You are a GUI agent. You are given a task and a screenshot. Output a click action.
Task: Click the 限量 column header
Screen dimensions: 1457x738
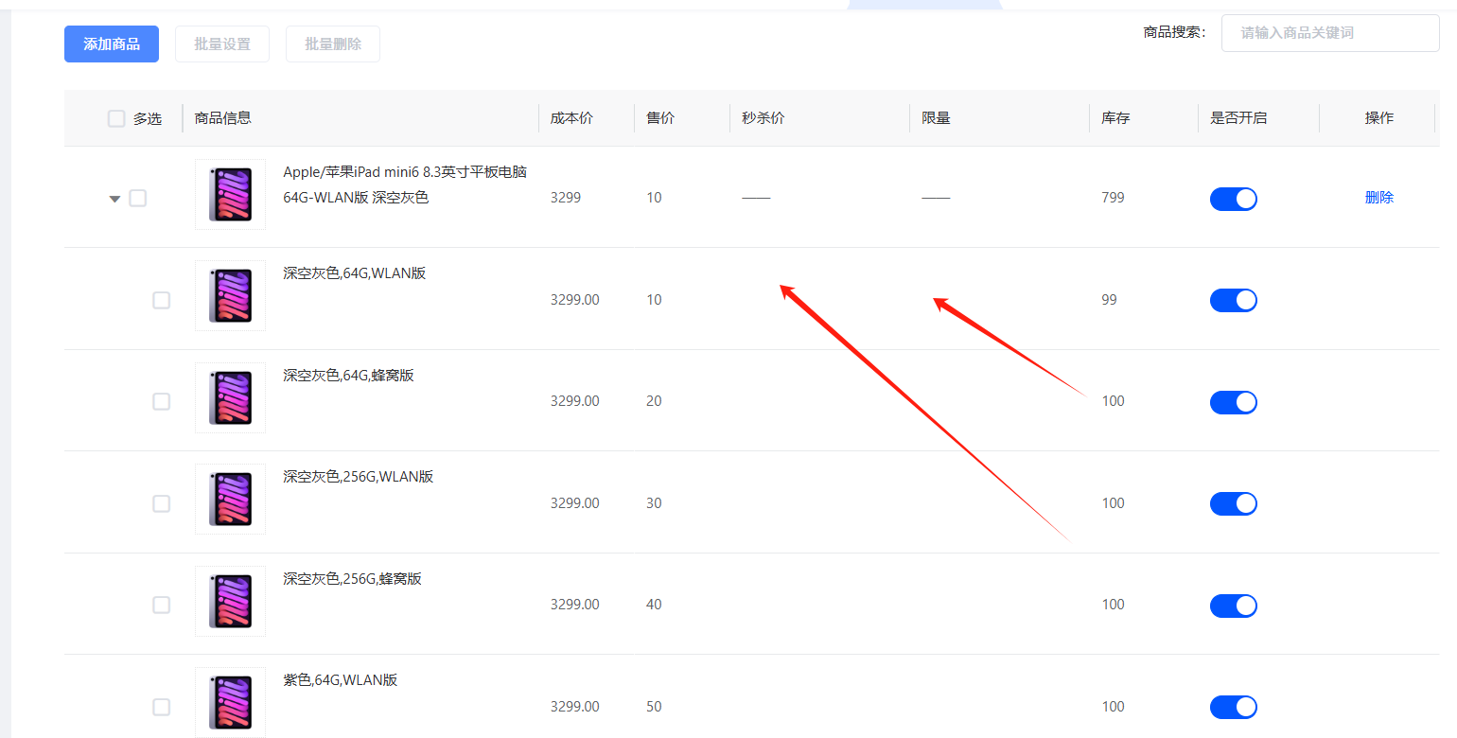tap(936, 118)
